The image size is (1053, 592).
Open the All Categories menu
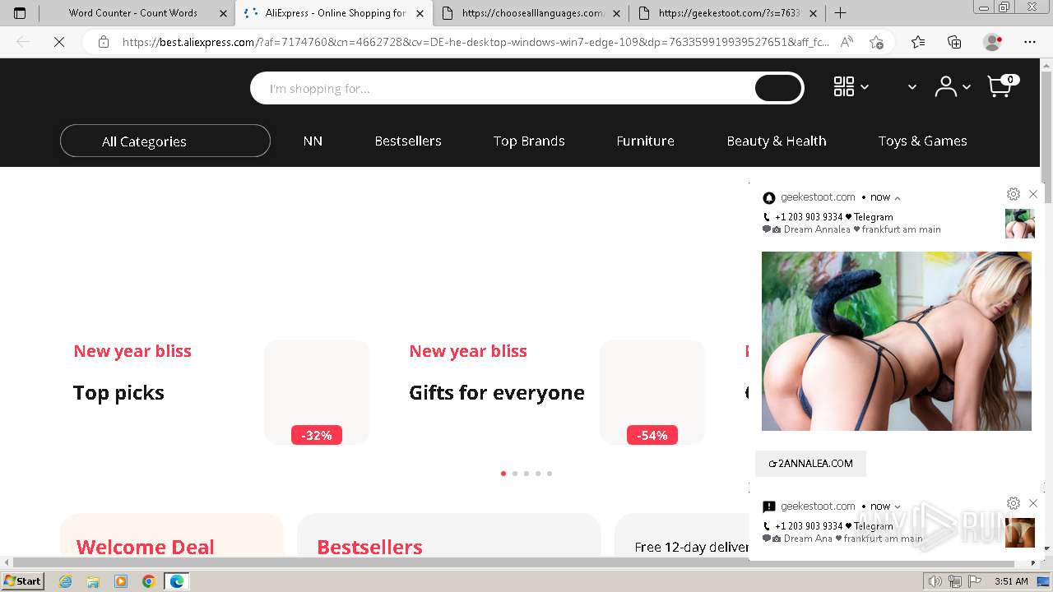tap(165, 141)
